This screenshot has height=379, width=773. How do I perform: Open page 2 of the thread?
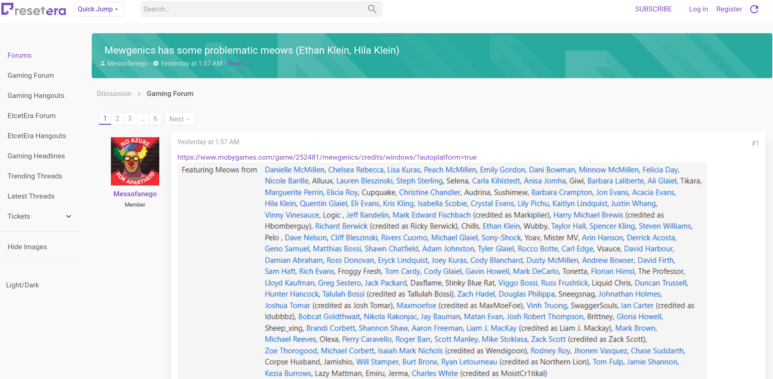click(x=117, y=118)
